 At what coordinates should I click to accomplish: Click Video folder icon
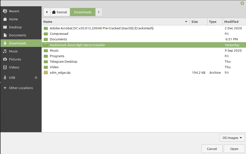pos(46,67)
